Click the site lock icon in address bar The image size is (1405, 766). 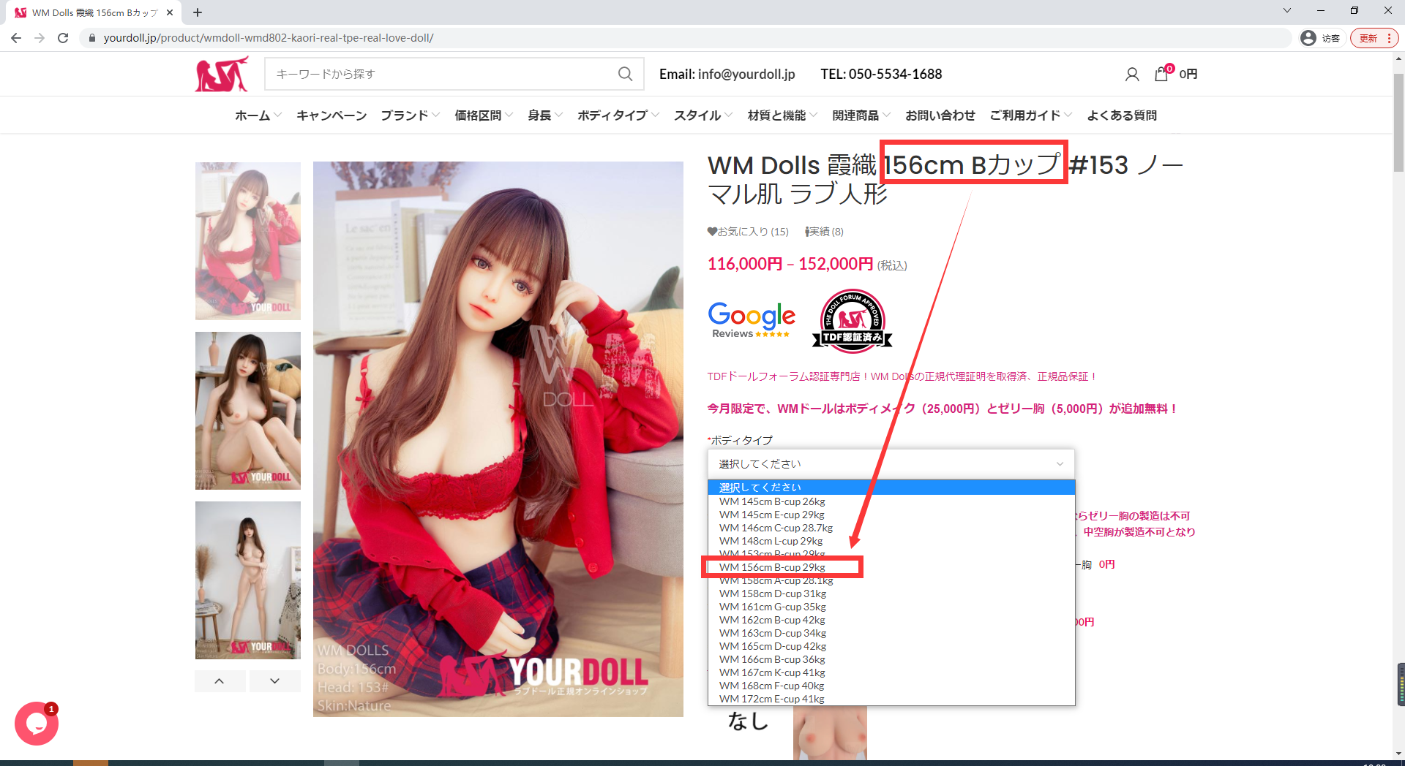click(91, 38)
